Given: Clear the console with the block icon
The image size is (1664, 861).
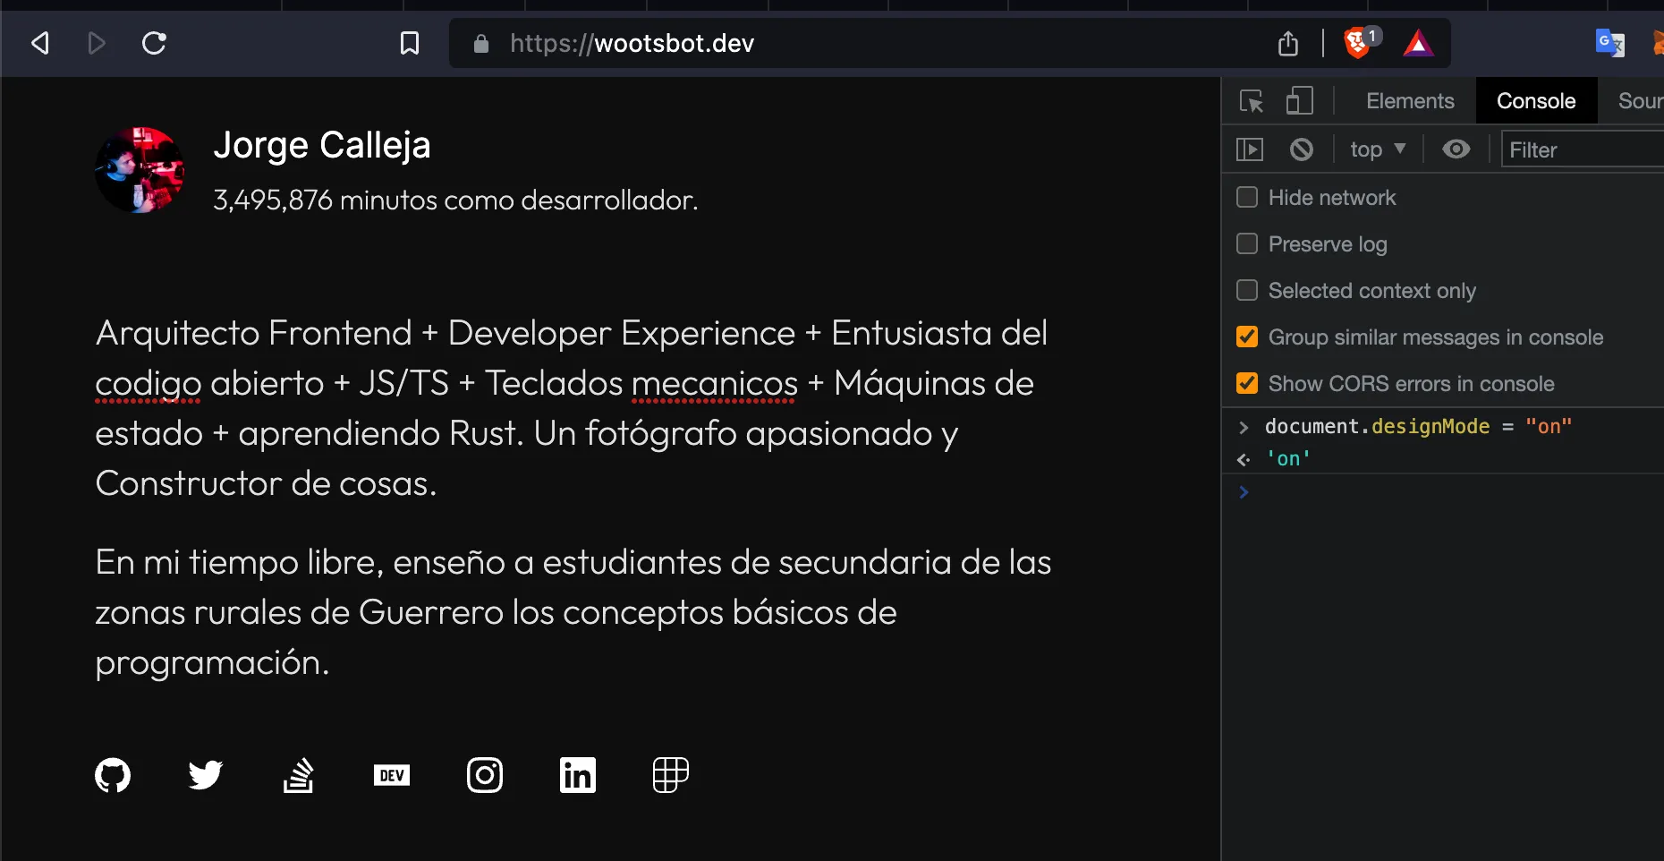Looking at the screenshot, I should [x=1302, y=149].
